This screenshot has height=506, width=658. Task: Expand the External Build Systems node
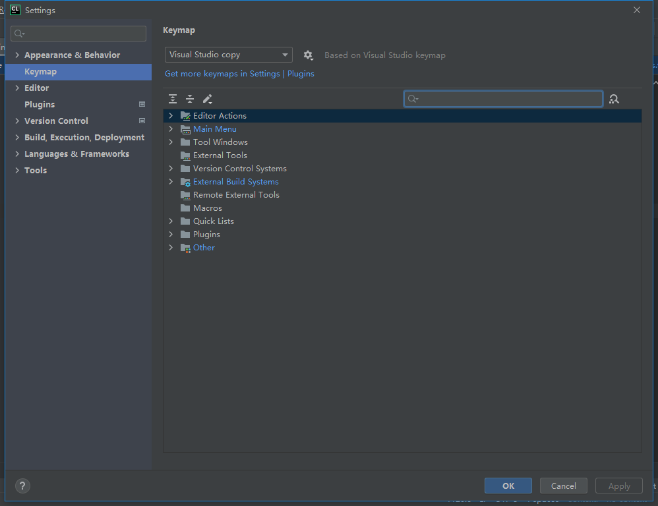(x=171, y=182)
